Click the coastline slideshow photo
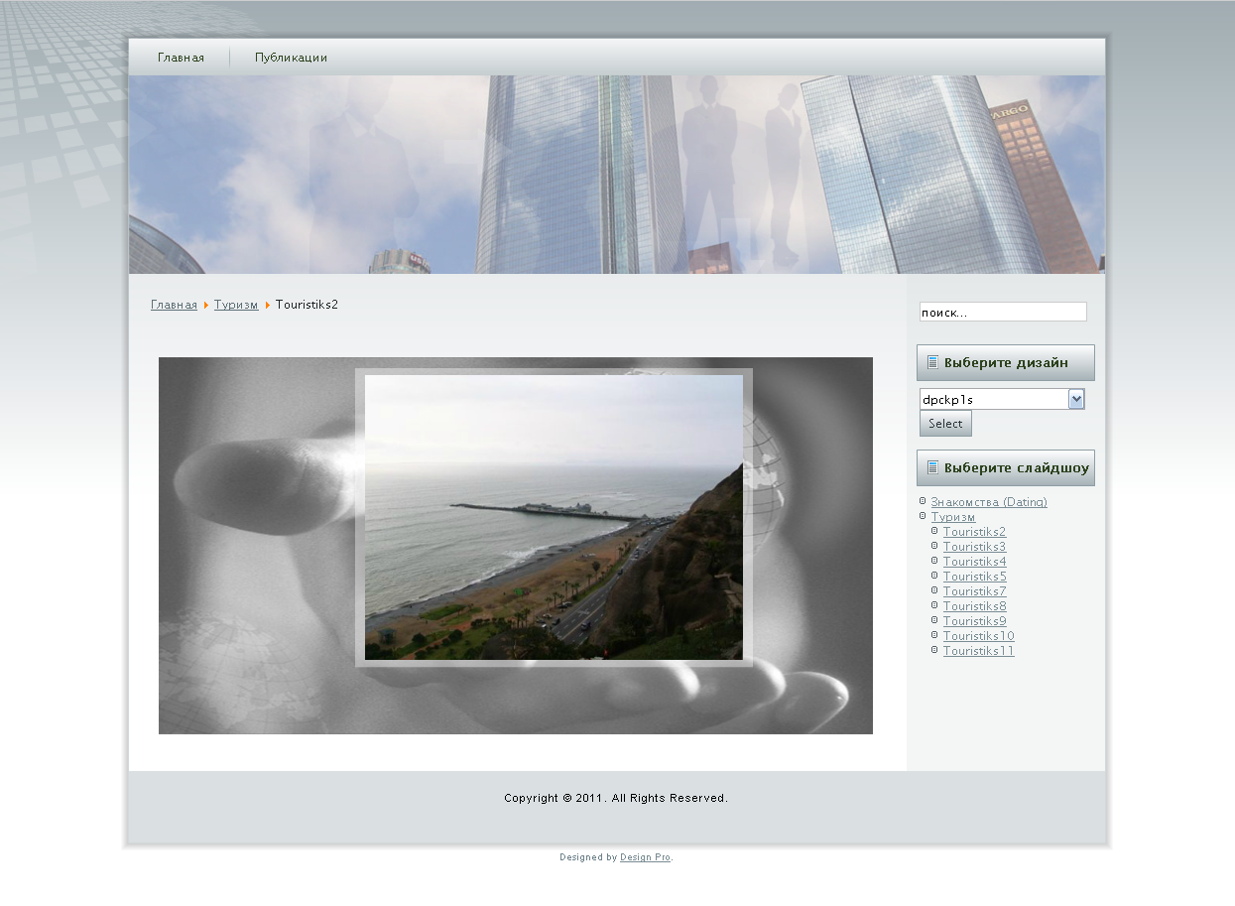 point(554,517)
